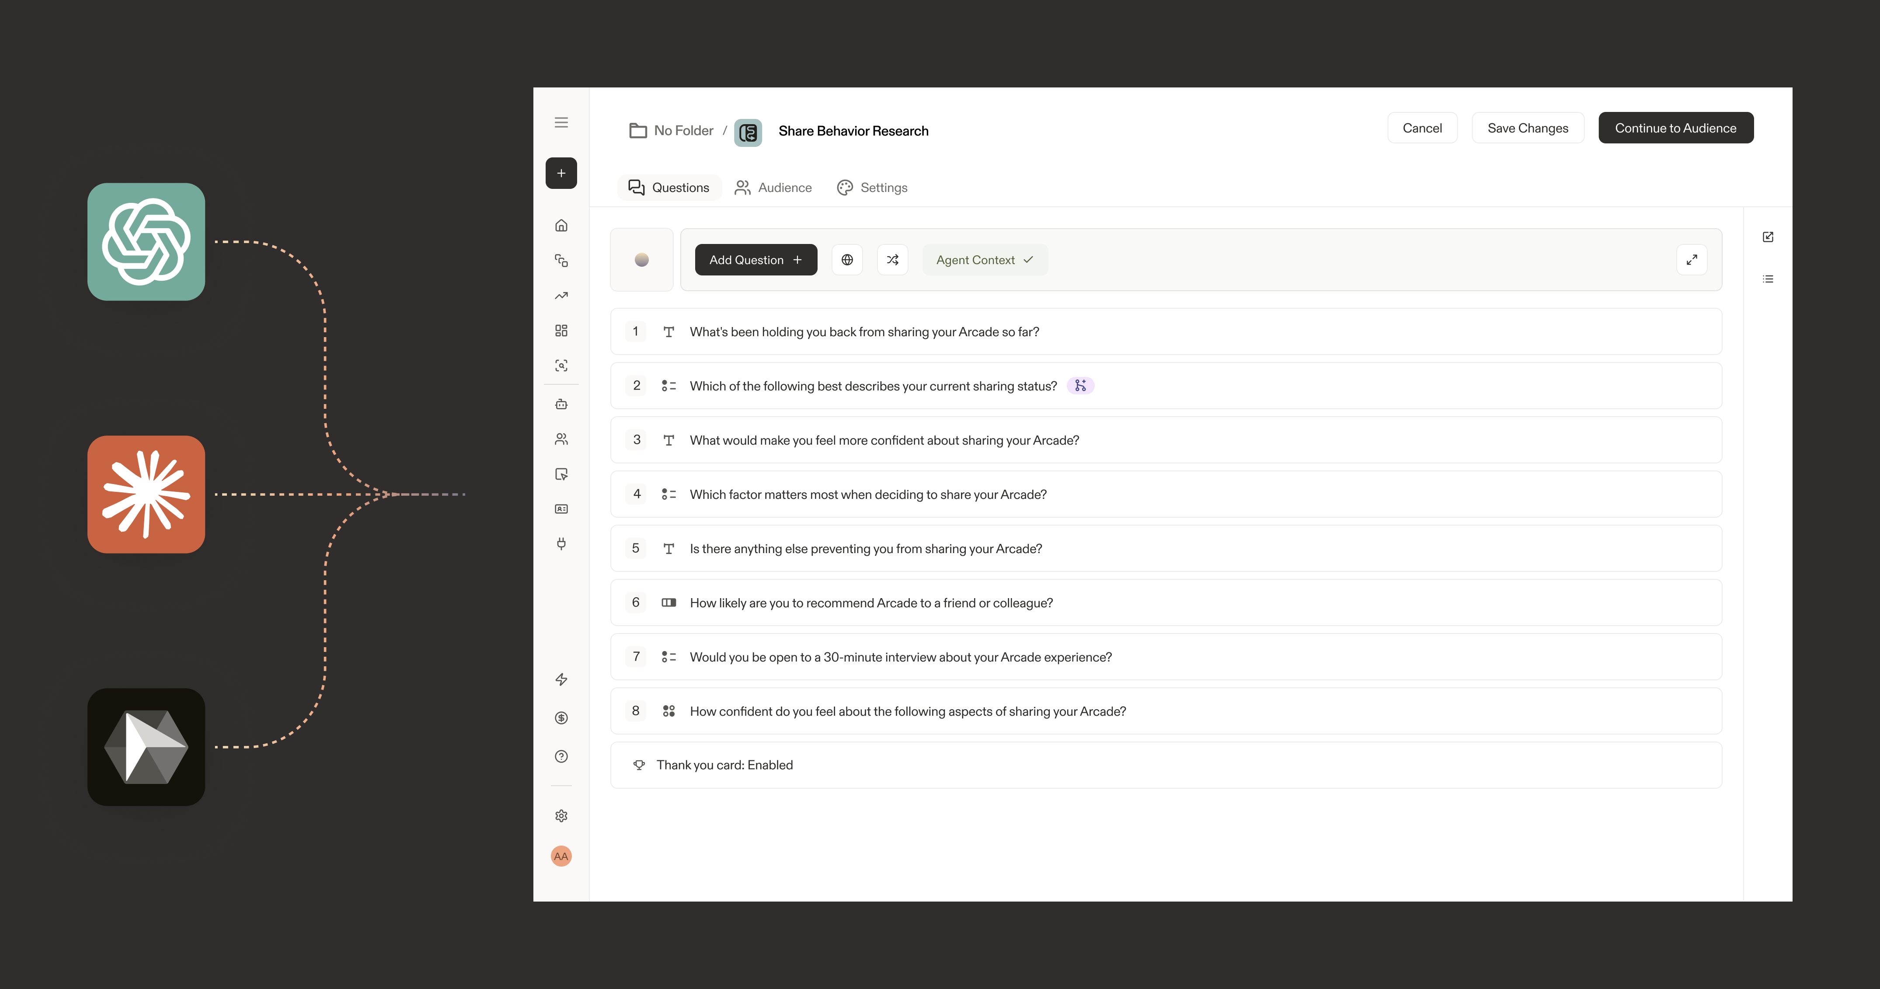Click the number 3 badge on question 3
Viewport: 1880px width, 989px height.
pyautogui.click(x=637, y=440)
